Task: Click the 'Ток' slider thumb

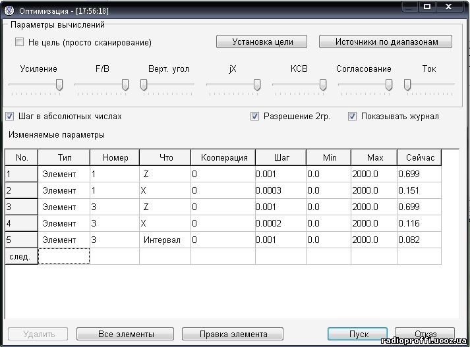Action: pos(407,85)
